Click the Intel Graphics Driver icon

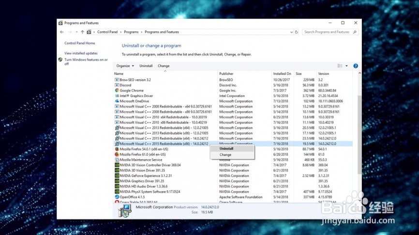[x=117, y=96]
